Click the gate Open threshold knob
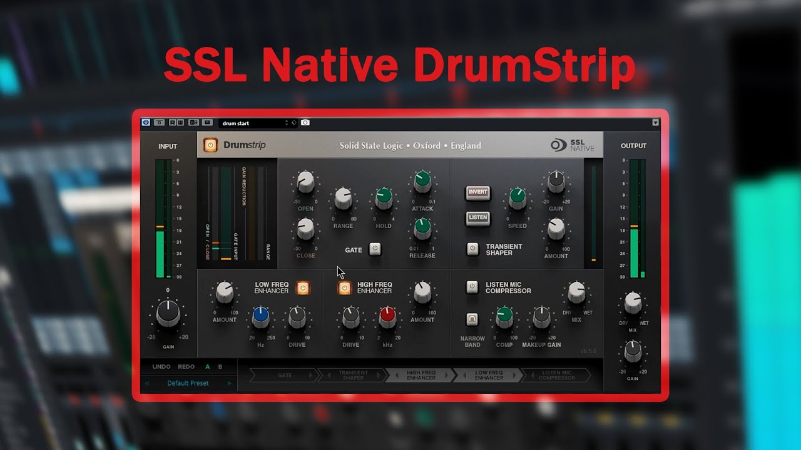This screenshot has width=801, height=450. pyautogui.click(x=305, y=182)
